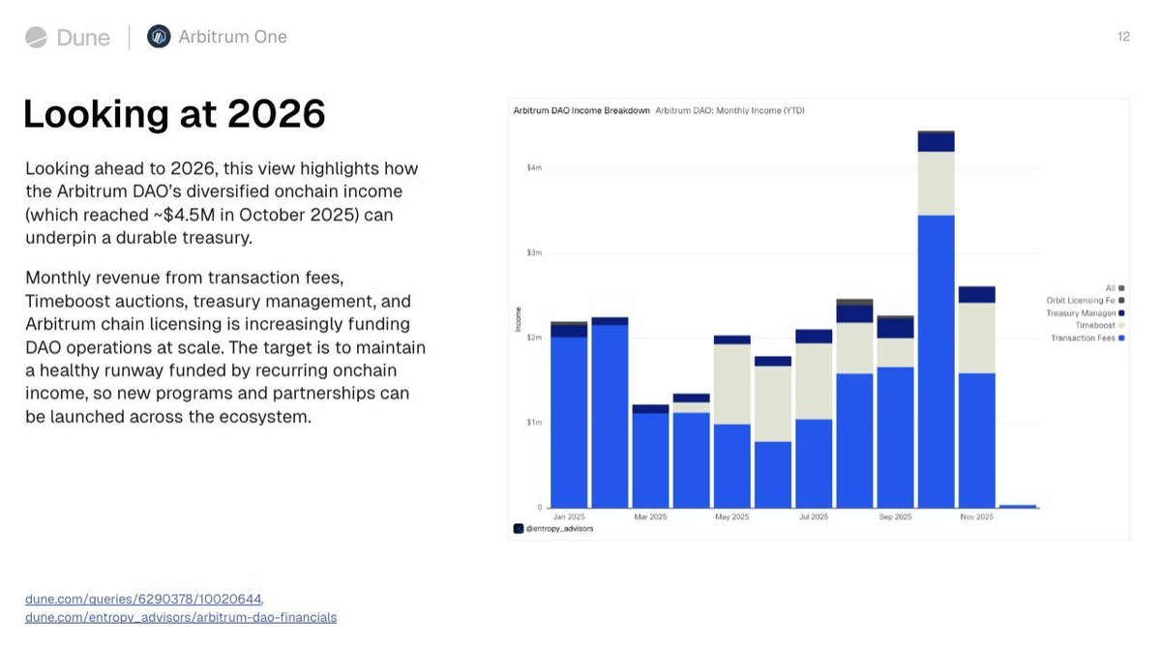The image size is (1161, 648).
Task: Click the $3m y-axis label
Action: coord(534,253)
